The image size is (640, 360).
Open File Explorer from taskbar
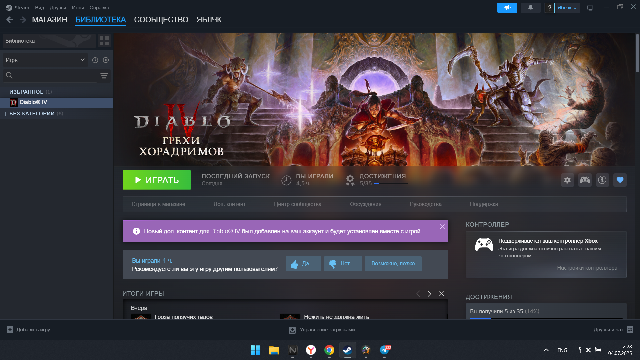click(274, 350)
